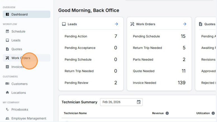Click the Leads icon in sidebar
The width and height of the screenshot is (217, 122).
pos(7,40)
